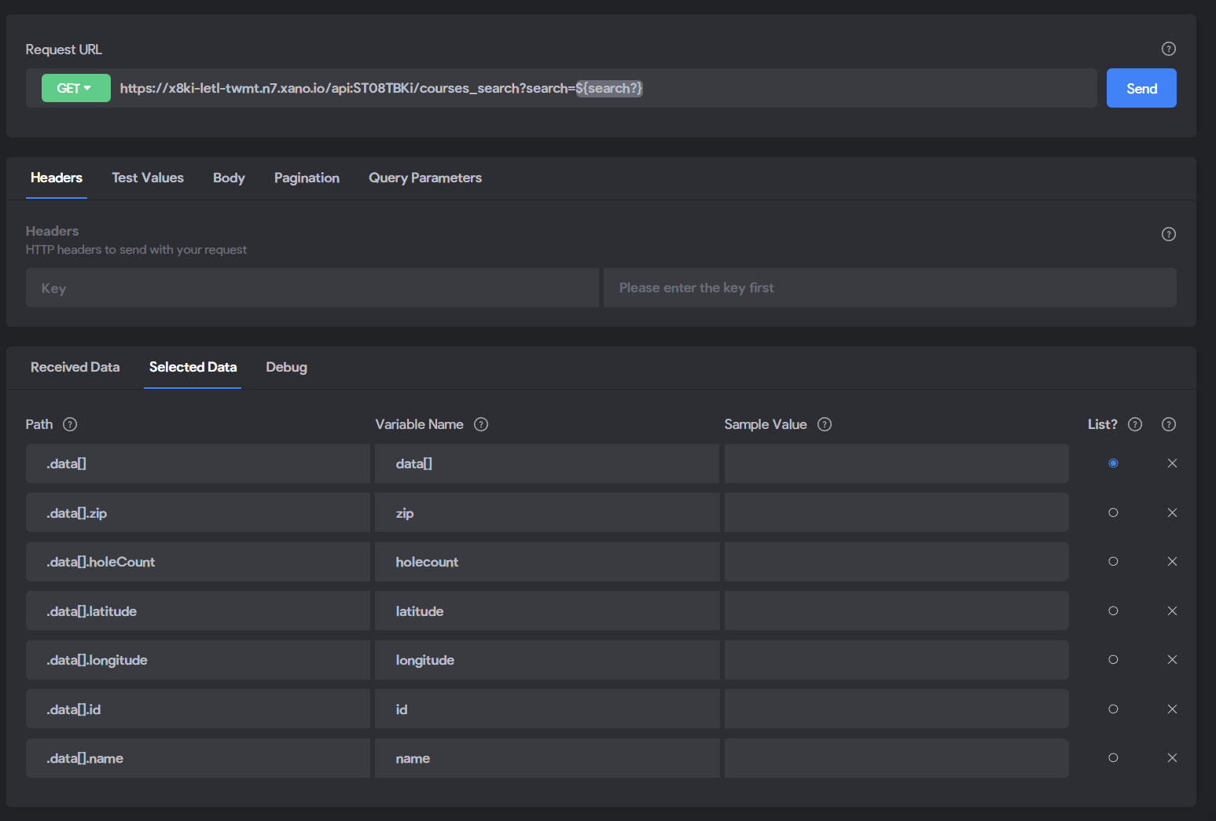Remove the .data[].latitude row

tap(1172, 610)
